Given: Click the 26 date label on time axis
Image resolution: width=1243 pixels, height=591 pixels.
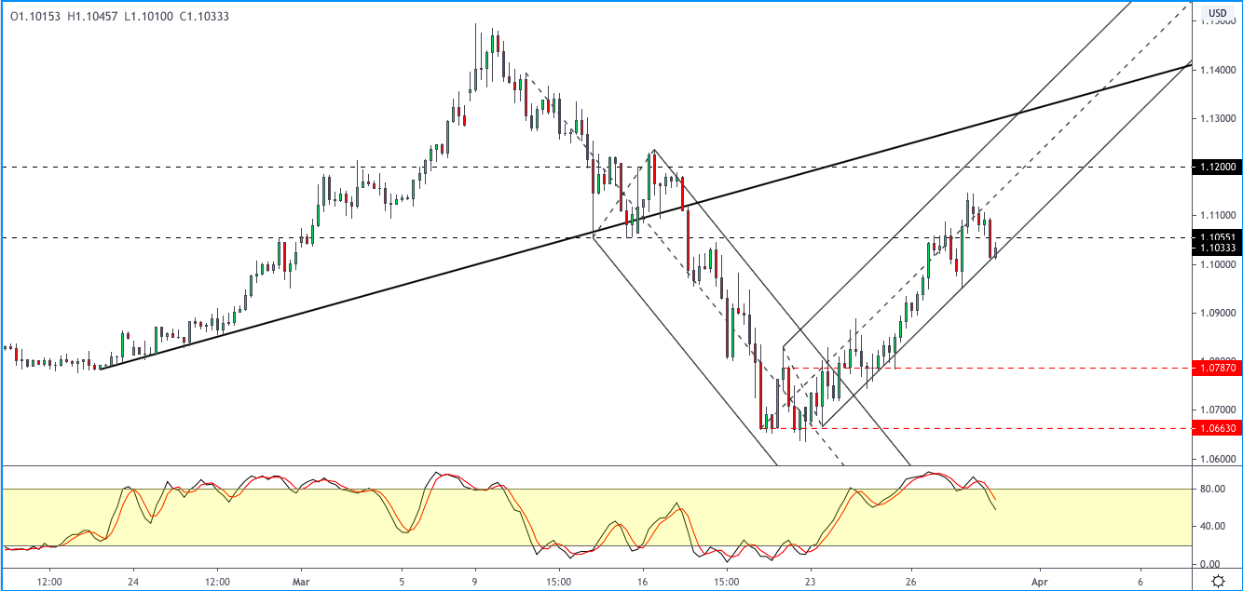Looking at the screenshot, I should click(911, 580).
